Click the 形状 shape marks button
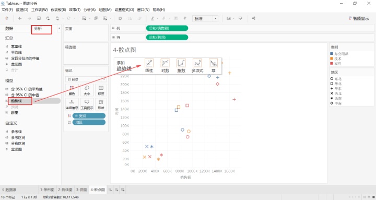 (x=101, y=104)
